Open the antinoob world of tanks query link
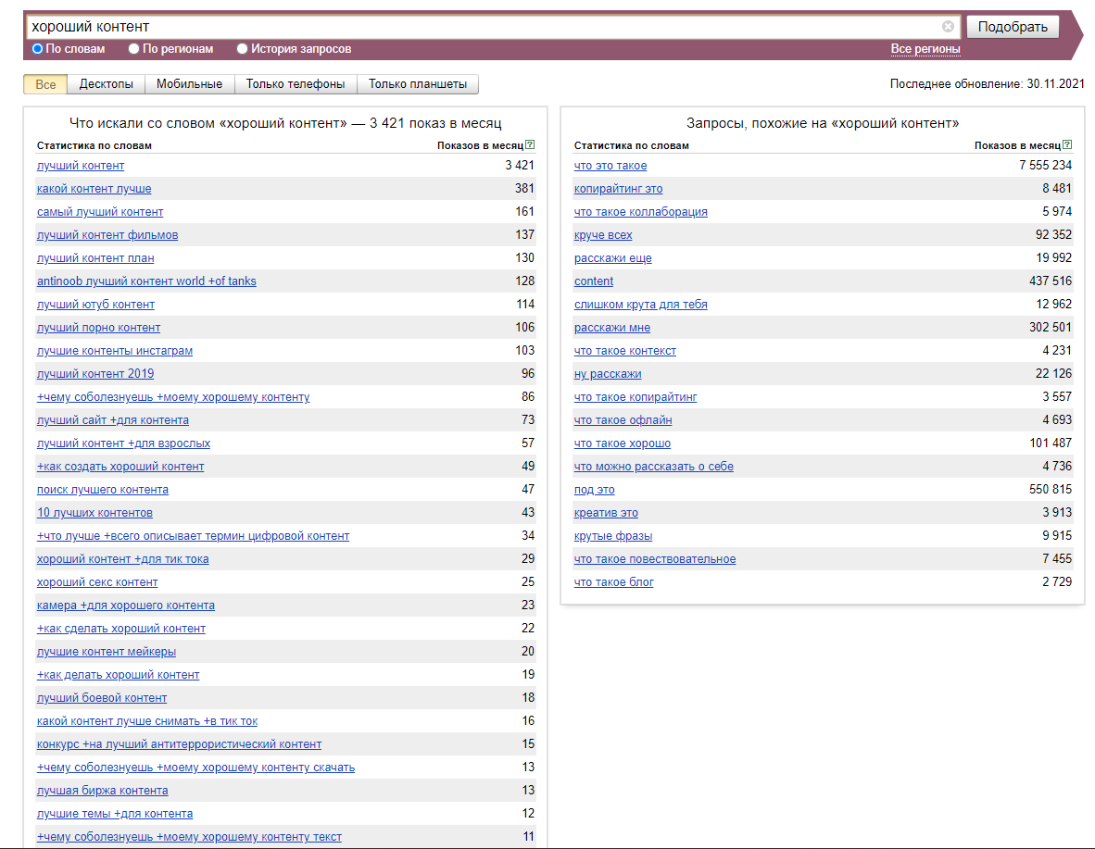The width and height of the screenshot is (1095, 849). [146, 281]
